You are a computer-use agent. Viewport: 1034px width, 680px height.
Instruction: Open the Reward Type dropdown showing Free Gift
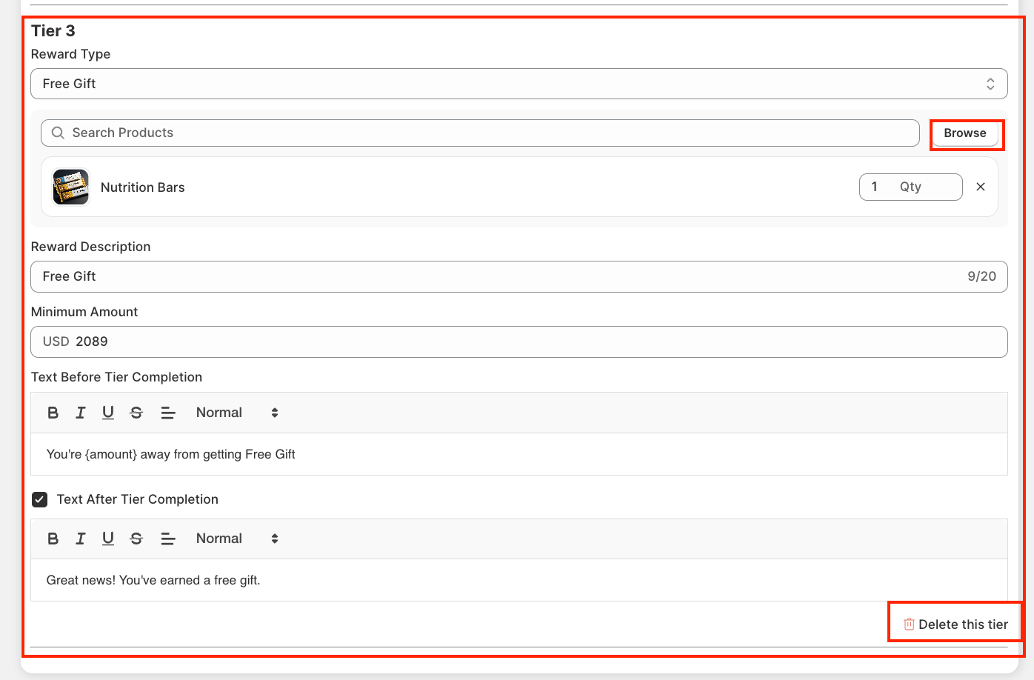518,84
